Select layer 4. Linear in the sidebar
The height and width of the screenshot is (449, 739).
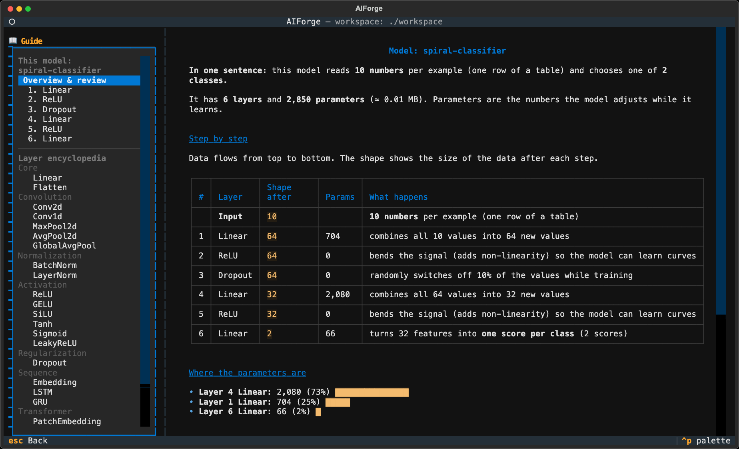pyautogui.click(x=50, y=119)
